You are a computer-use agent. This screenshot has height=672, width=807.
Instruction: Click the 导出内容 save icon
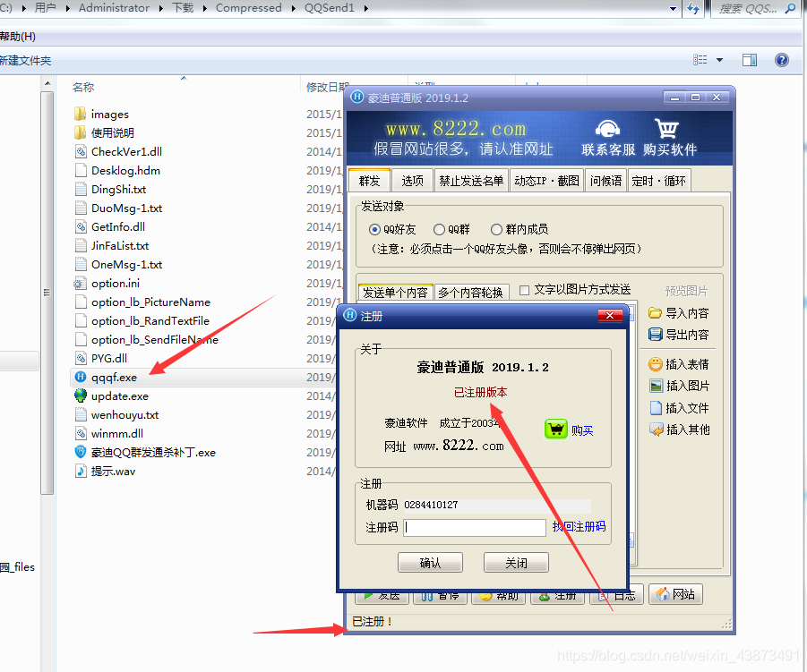(x=655, y=335)
